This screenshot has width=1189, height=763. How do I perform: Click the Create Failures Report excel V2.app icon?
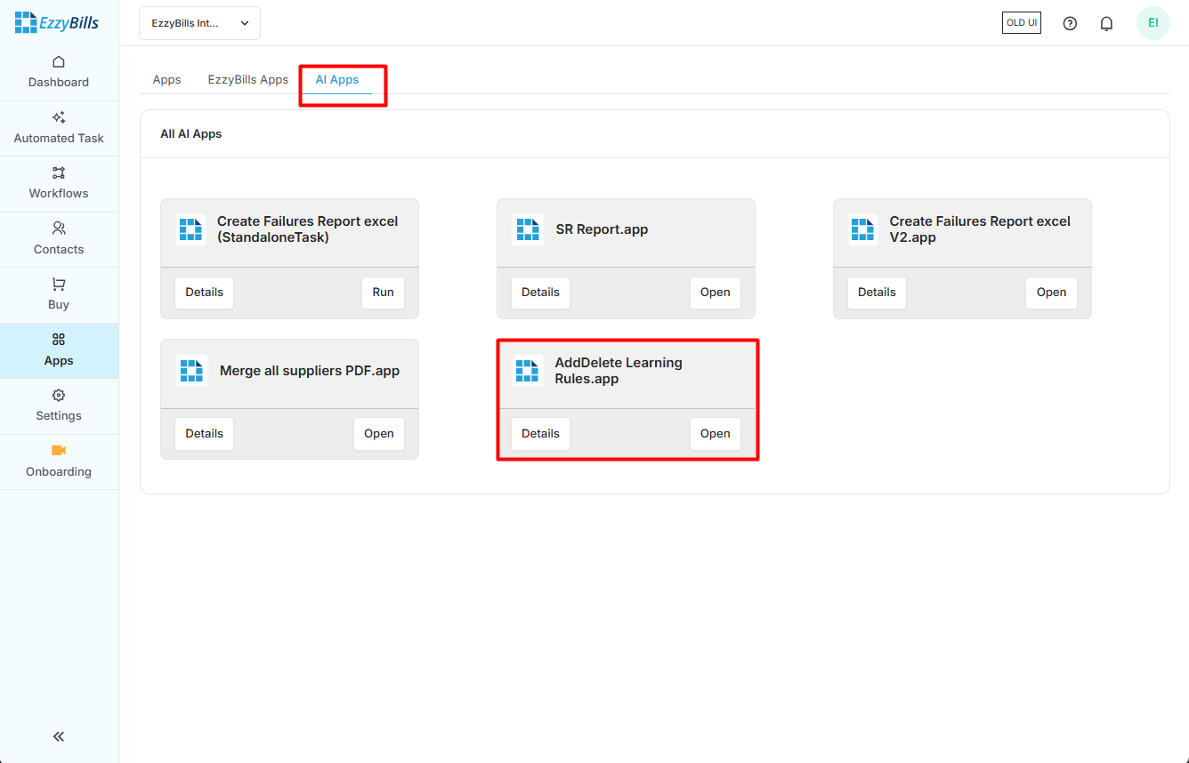click(x=863, y=229)
